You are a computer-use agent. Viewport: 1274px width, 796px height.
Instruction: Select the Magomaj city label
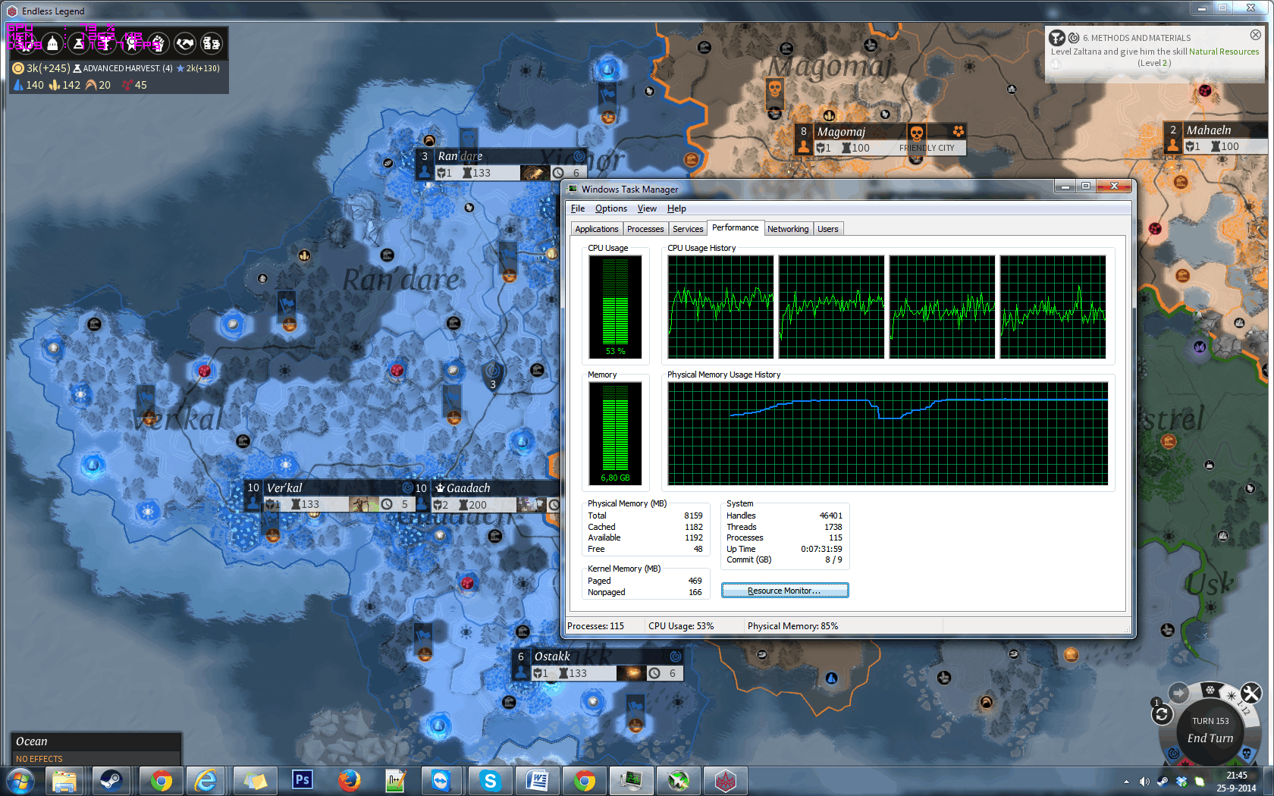click(x=880, y=139)
